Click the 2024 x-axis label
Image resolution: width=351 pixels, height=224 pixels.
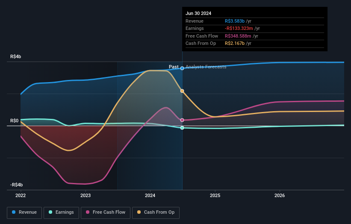(x=150, y=195)
